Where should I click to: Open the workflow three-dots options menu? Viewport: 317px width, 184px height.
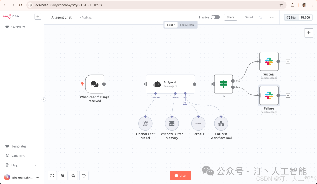[x=272, y=17]
